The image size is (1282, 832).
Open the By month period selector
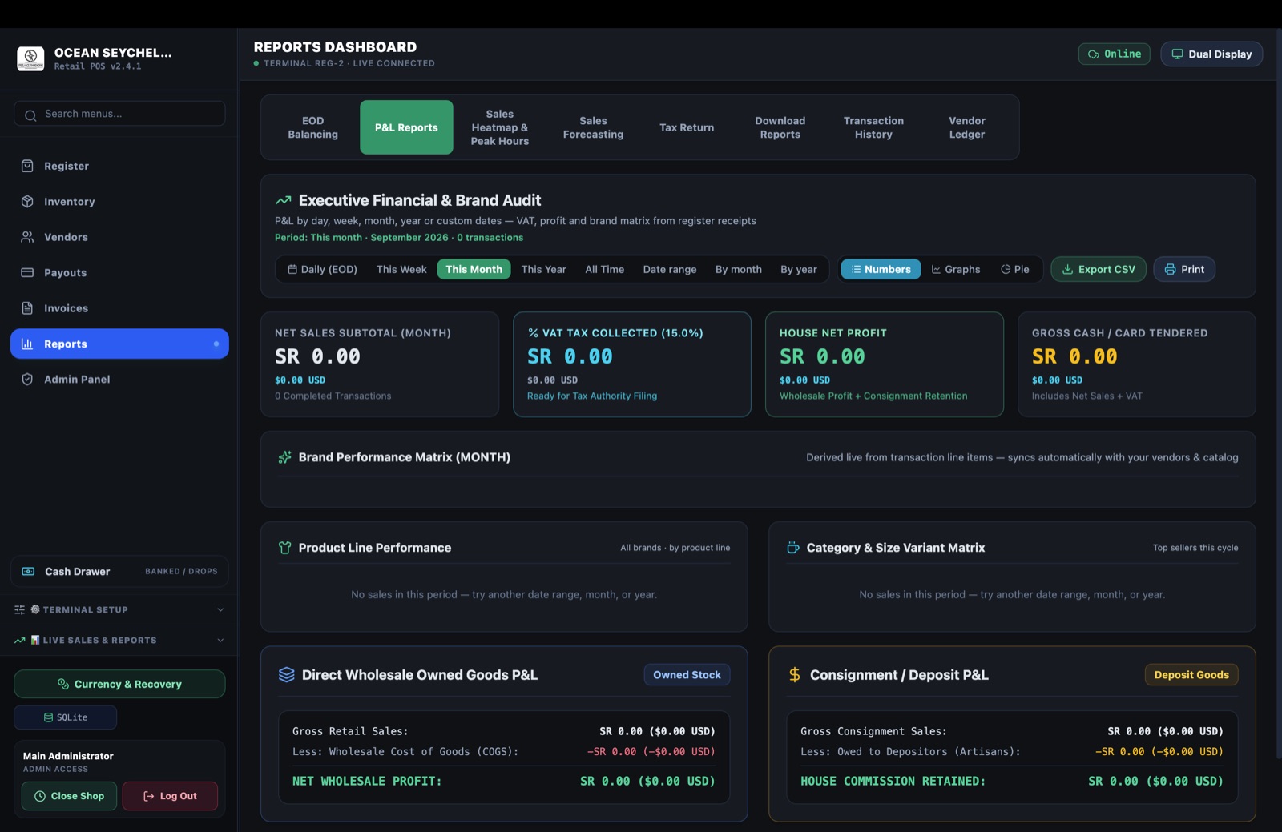pyautogui.click(x=739, y=269)
